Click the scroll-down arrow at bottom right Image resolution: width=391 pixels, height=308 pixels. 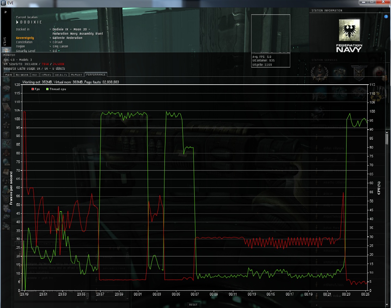(x=387, y=304)
